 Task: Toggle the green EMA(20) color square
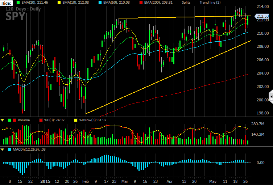click(x=18, y=3)
